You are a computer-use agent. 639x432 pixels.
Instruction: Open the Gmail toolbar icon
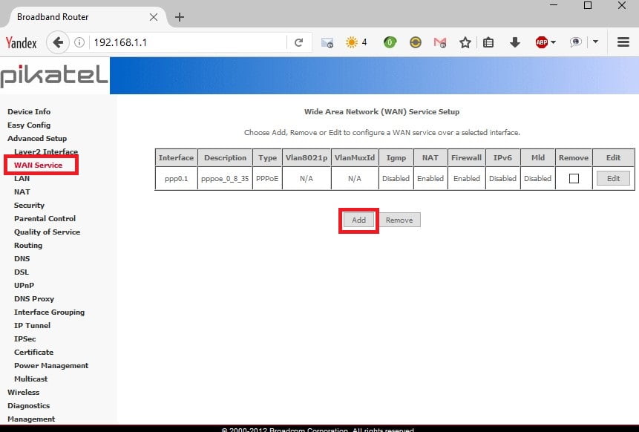click(440, 42)
